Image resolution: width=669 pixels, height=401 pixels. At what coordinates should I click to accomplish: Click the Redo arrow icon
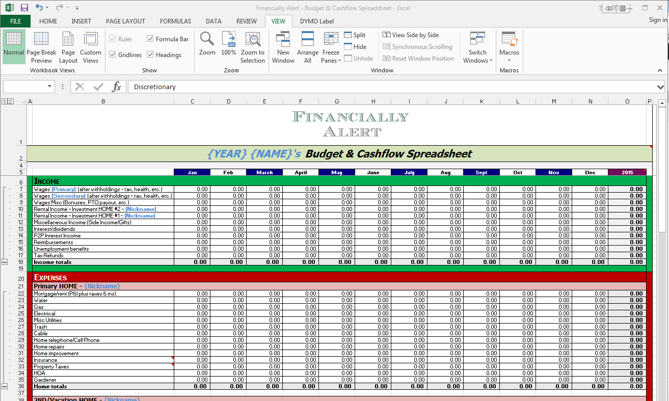point(59,8)
